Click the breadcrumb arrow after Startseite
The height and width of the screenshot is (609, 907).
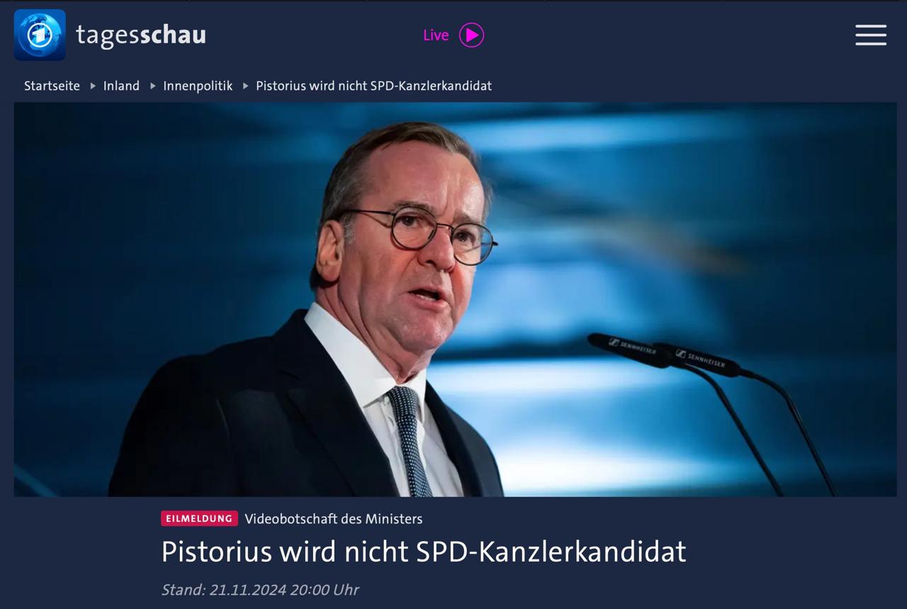pyautogui.click(x=92, y=86)
